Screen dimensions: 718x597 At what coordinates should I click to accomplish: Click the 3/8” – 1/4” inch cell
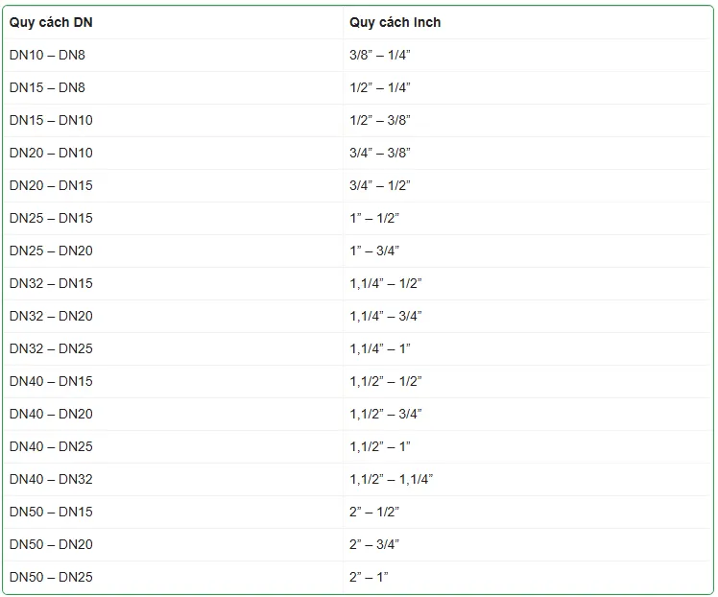pyautogui.click(x=379, y=55)
